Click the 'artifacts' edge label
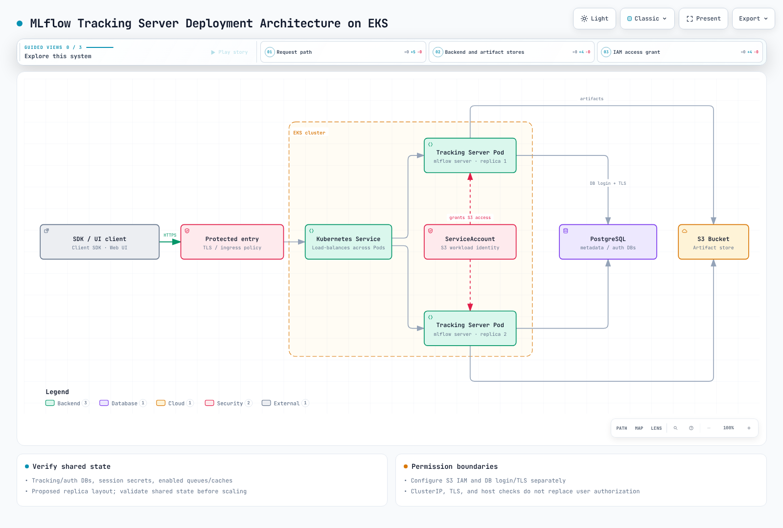Screen dimensions: 783x528 point(592,99)
